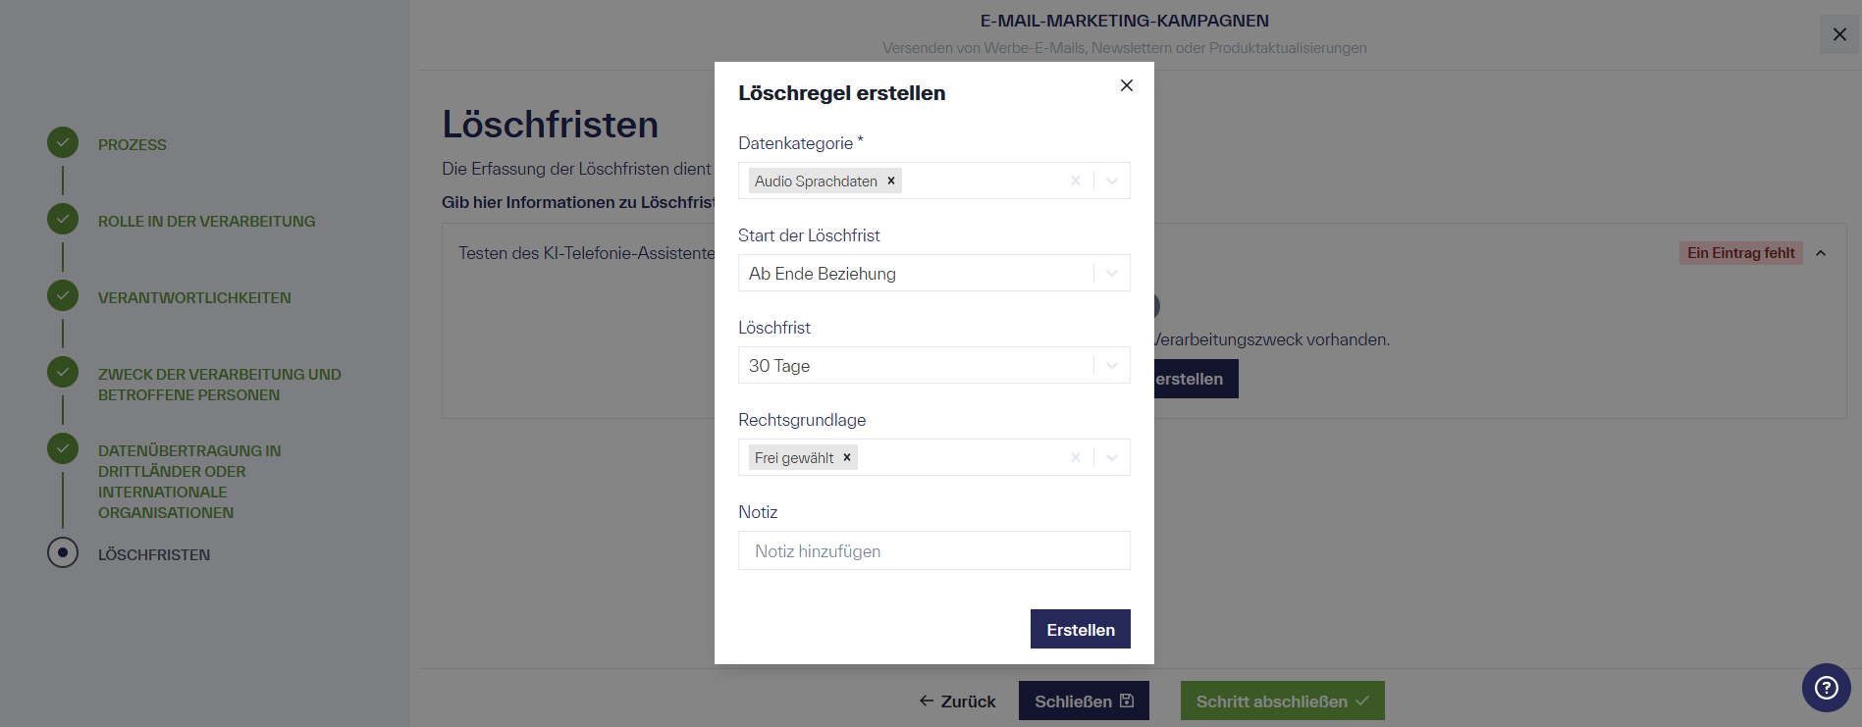
Task: Click the checkmark in Schritt abschließen
Action: pos(1361,700)
